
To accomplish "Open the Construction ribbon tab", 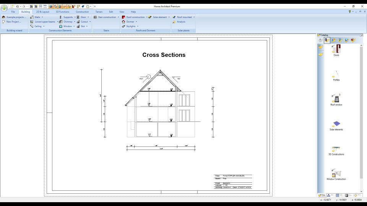I will coord(82,12).
